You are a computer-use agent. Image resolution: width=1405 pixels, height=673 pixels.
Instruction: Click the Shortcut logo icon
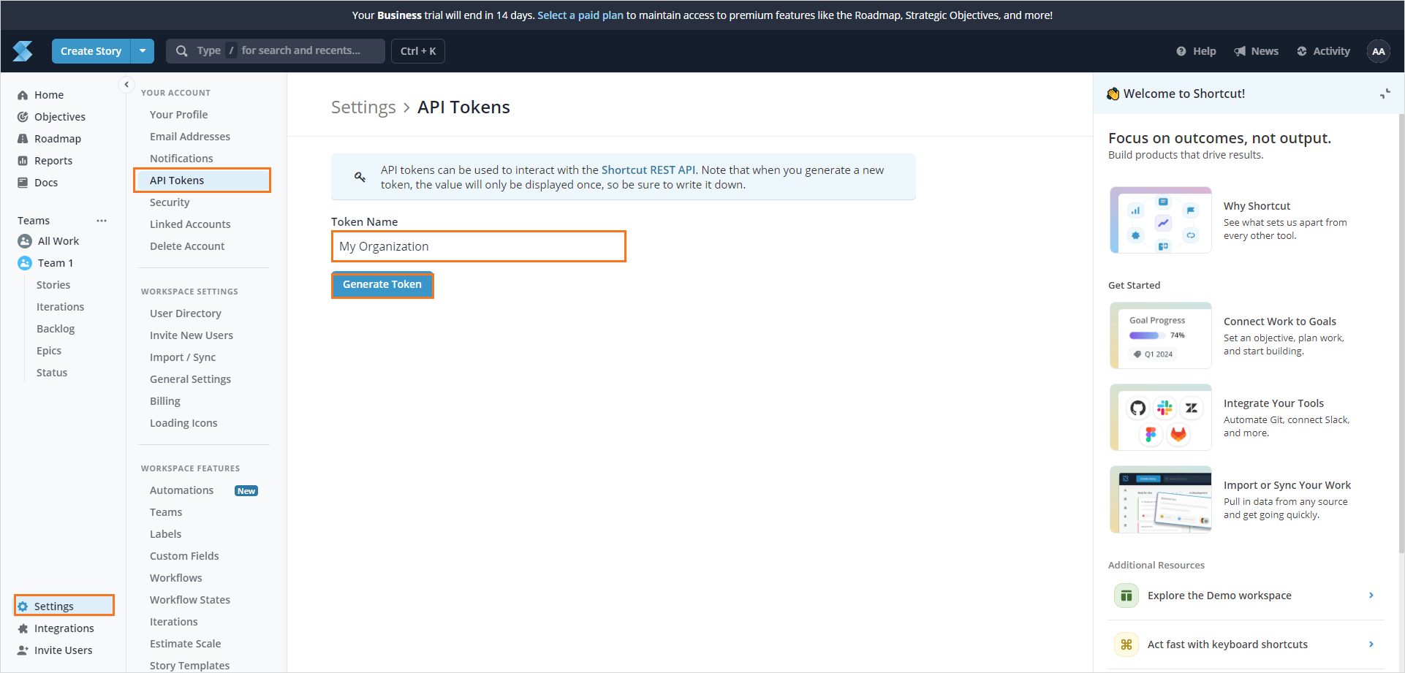[x=23, y=51]
